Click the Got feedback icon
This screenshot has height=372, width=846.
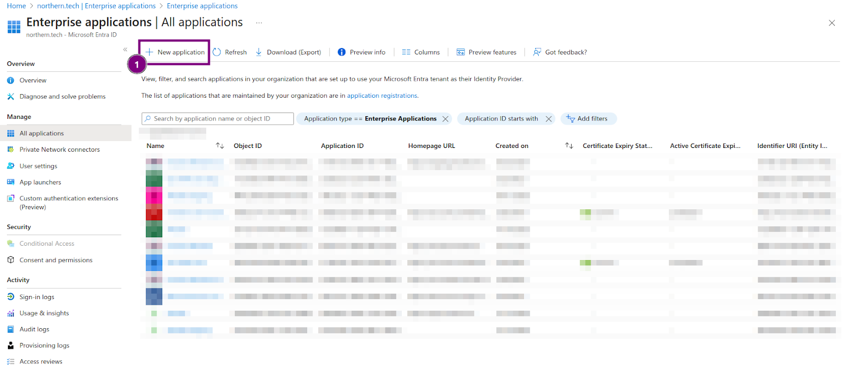(x=537, y=52)
